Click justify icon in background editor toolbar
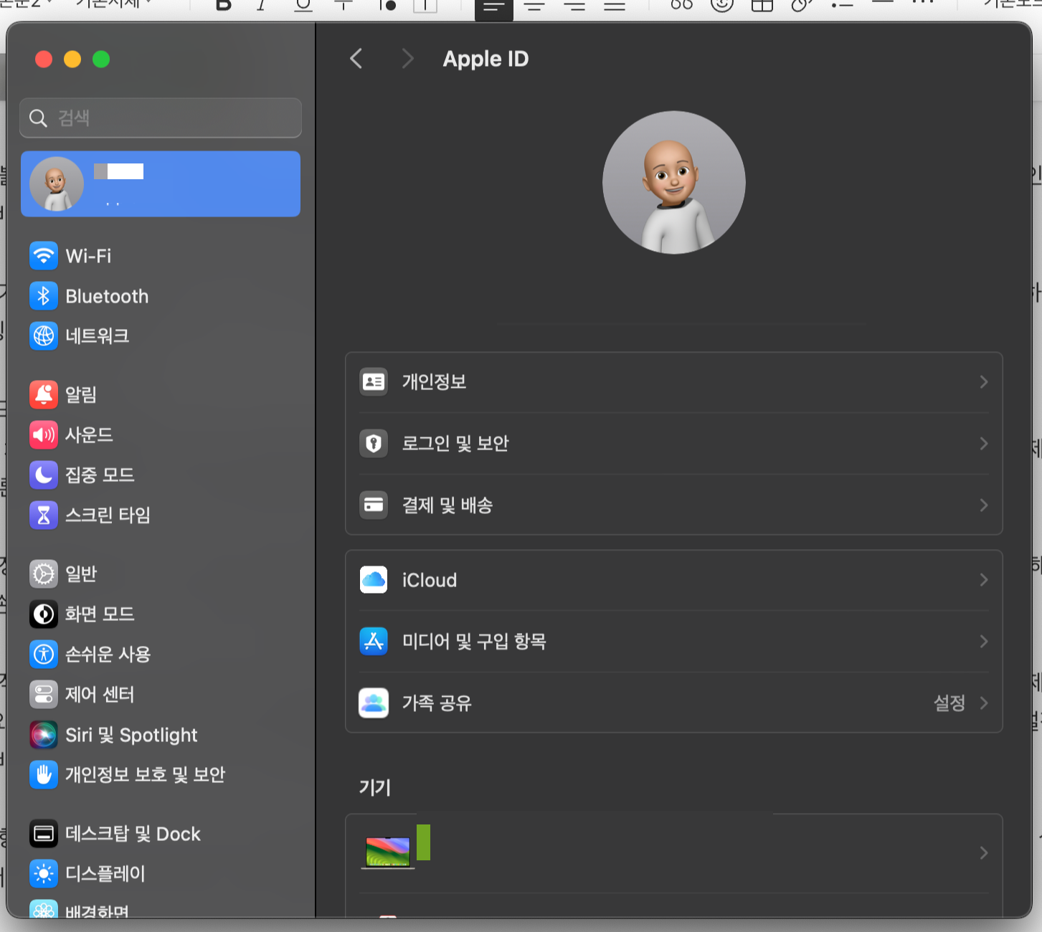Image resolution: width=1042 pixels, height=932 pixels. coord(615,6)
